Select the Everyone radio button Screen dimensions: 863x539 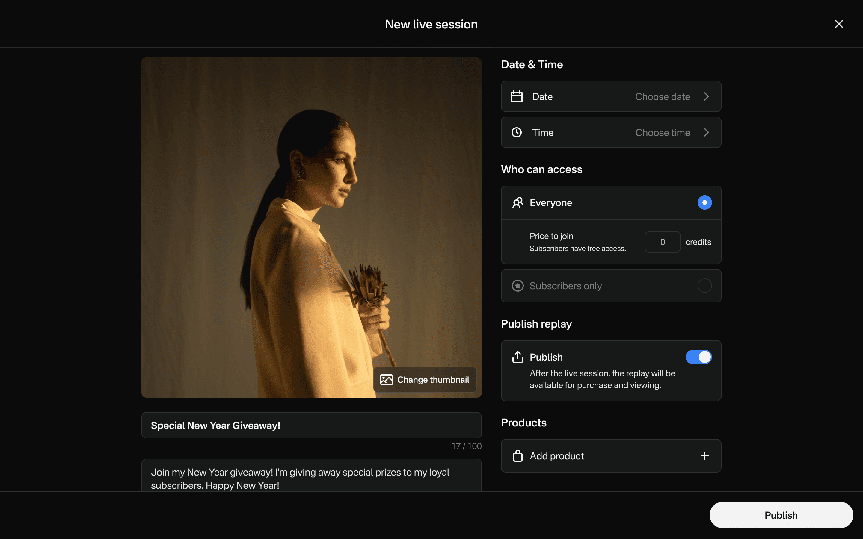pyautogui.click(x=704, y=202)
